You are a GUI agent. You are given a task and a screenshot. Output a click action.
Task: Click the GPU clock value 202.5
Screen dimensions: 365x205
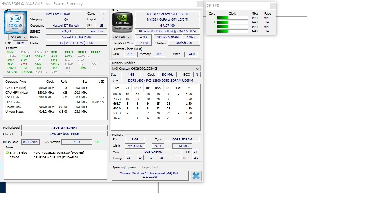click(x=131, y=54)
